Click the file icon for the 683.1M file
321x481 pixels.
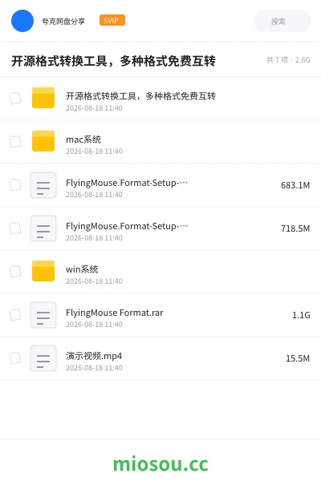click(43, 185)
